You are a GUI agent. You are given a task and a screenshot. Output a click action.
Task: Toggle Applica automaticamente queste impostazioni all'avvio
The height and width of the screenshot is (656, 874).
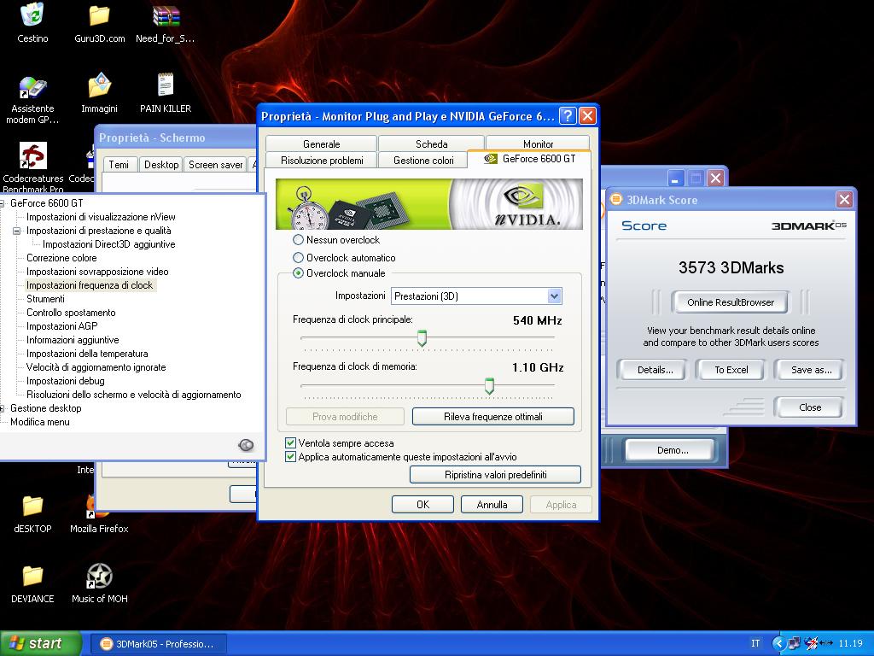(290, 457)
